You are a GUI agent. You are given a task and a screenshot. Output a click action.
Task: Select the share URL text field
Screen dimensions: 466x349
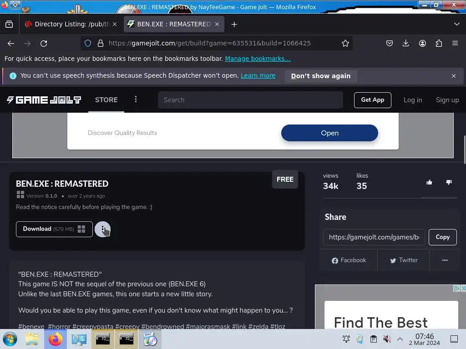[x=374, y=237]
